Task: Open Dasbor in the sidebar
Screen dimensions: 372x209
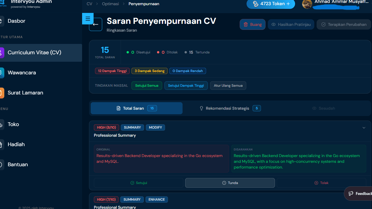Action: [x=17, y=21]
